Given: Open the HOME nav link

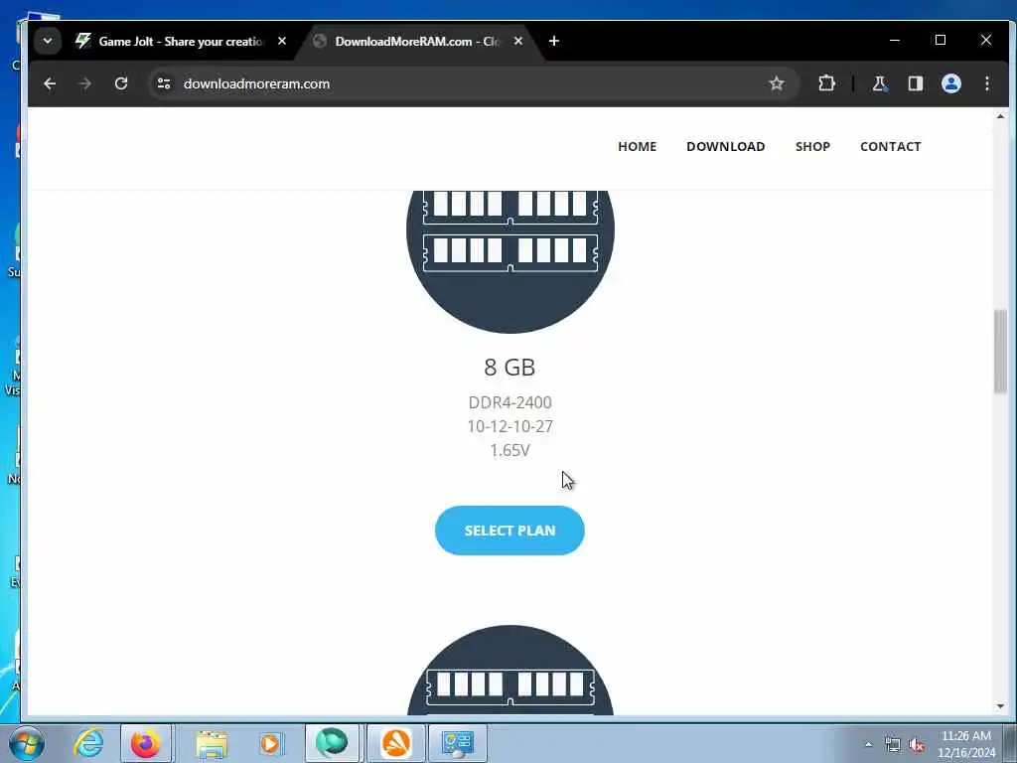Looking at the screenshot, I should pyautogui.click(x=637, y=147).
